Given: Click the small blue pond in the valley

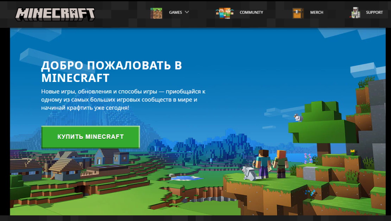Looking at the screenshot, I should (x=186, y=178).
